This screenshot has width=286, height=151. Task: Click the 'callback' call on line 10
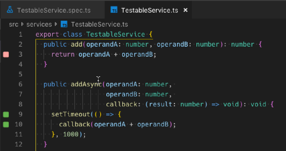click(75, 124)
